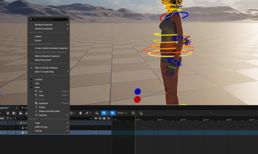Click the Cut scissors icon in the context menu

click(x=36, y=91)
